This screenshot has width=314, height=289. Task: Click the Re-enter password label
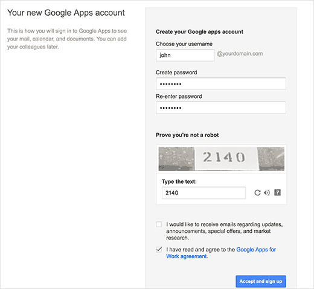(179, 96)
